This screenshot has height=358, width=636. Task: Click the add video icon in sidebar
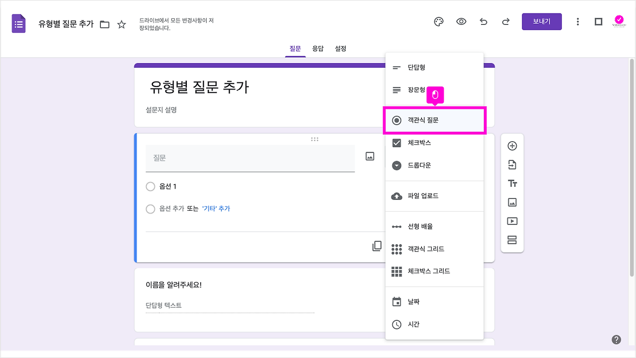[x=512, y=221]
